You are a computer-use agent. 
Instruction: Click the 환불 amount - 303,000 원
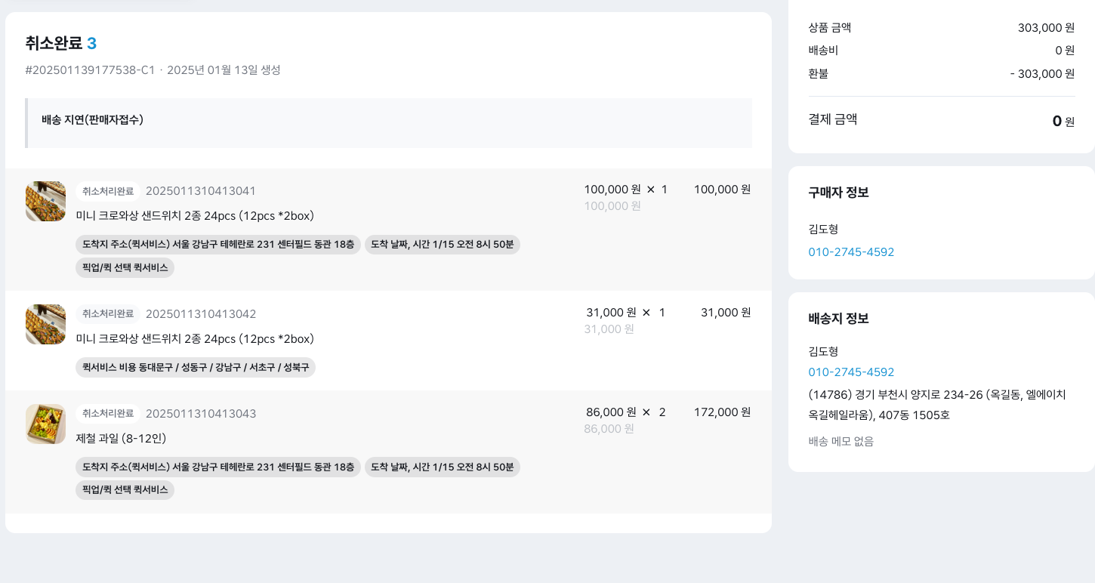(x=1042, y=74)
